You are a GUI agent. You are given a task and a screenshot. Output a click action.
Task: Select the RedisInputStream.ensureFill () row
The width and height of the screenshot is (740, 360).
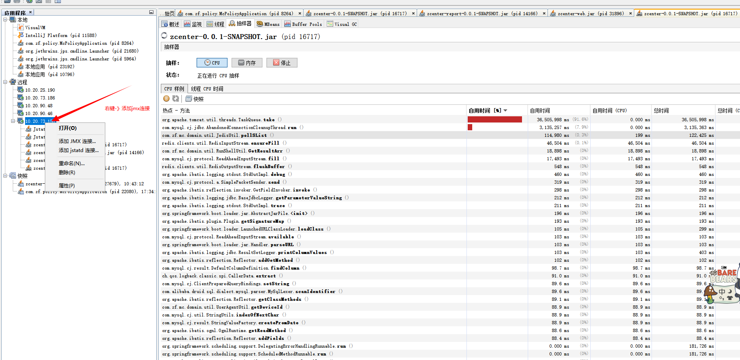[x=450, y=143]
